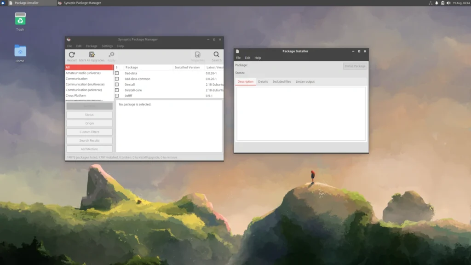Mark the 0install package checkbox
The image size is (471, 265).
[x=117, y=85]
